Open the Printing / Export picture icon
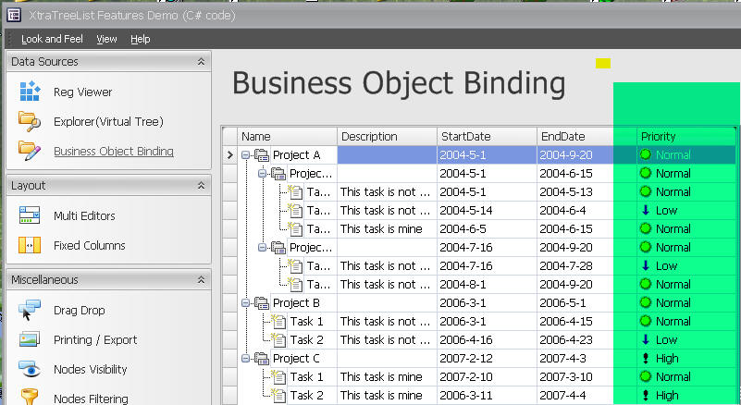741x405 pixels. tap(30, 339)
